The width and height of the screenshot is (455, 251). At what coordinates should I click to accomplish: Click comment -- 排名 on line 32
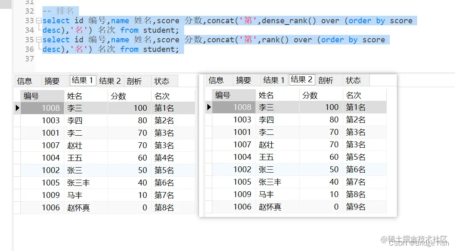tap(58, 11)
